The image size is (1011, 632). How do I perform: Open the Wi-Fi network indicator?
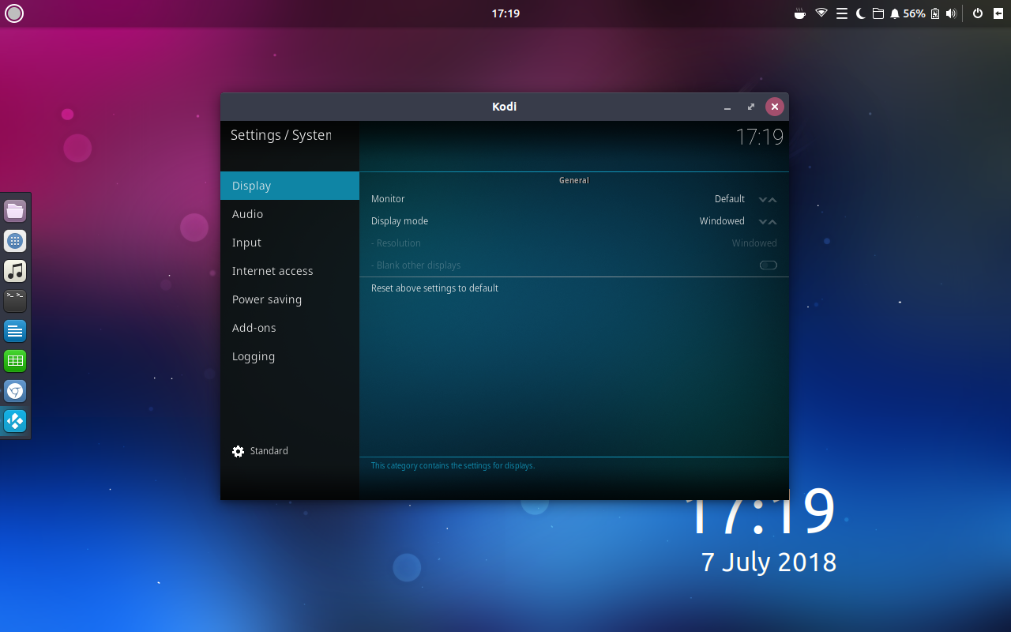821,13
